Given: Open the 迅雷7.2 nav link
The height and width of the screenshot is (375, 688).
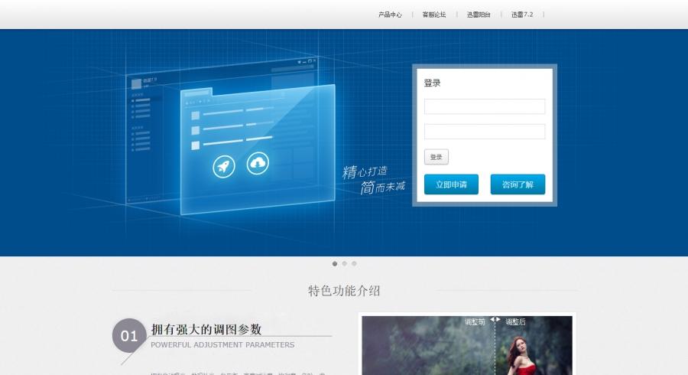Looking at the screenshot, I should pyautogui.click(x=522, y=15).
